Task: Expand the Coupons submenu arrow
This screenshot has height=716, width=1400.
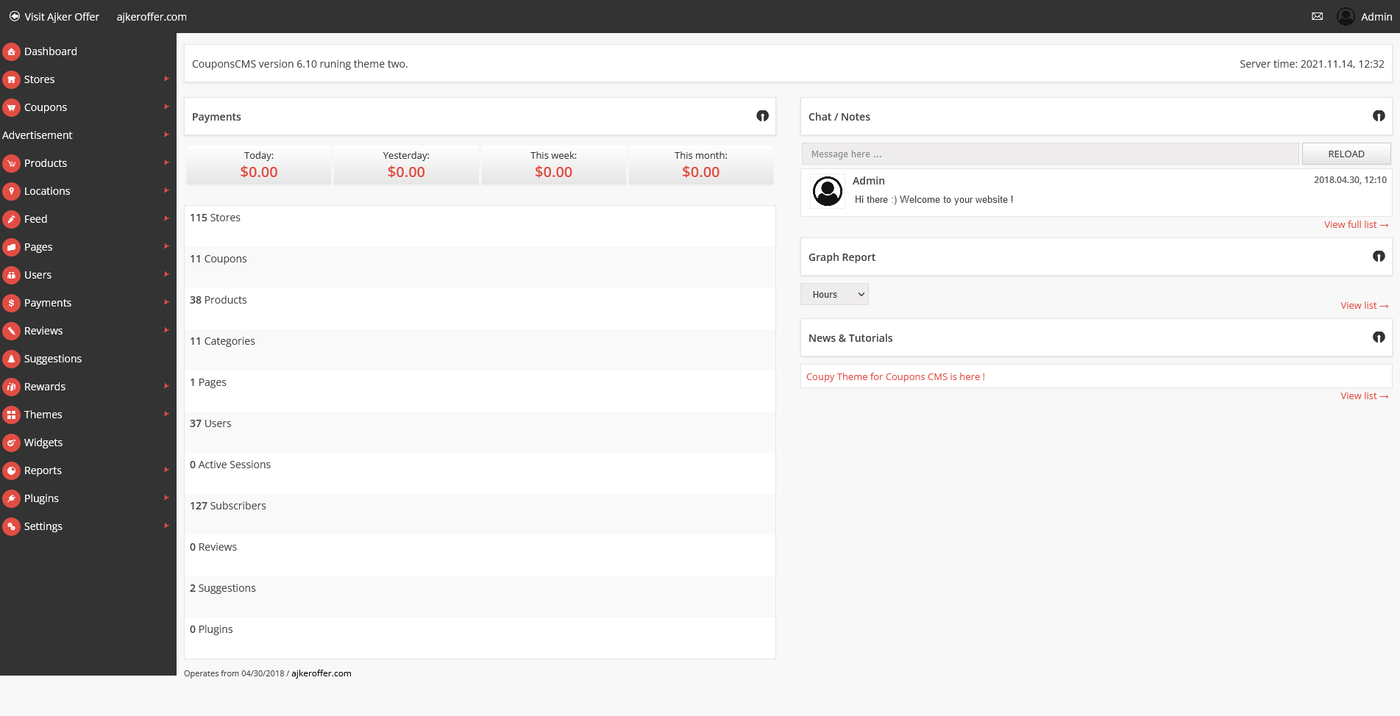Action: tap(166, 107)
